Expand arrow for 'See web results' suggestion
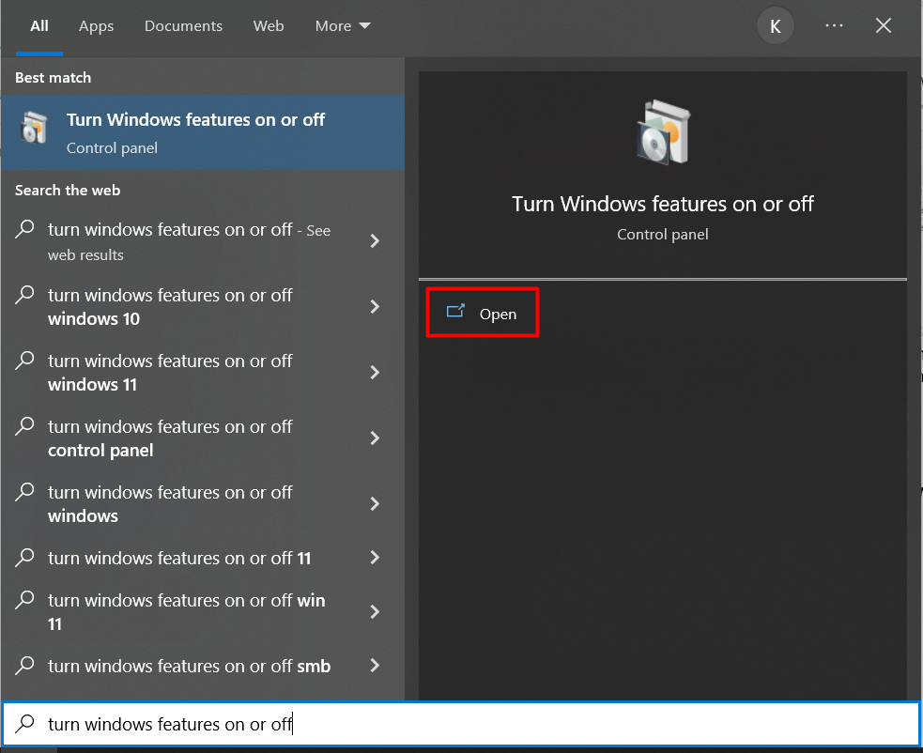This screenshot has width=923, height=753. [375, 240]
